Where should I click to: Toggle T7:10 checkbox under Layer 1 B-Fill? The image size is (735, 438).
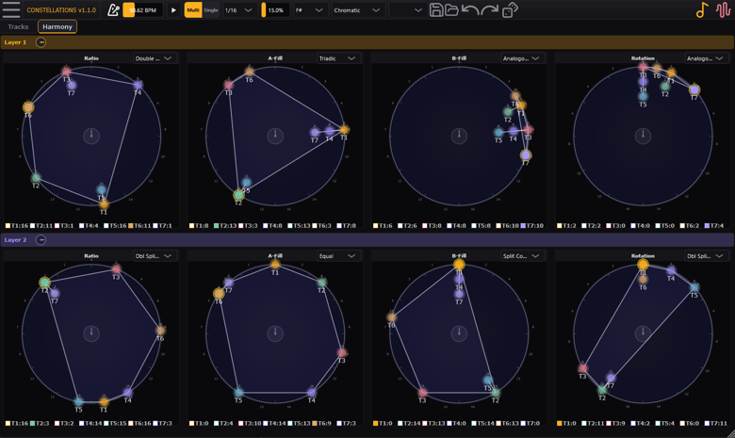[x=523, y=226]
